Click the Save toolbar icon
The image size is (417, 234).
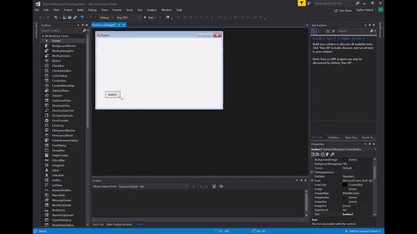70,18
